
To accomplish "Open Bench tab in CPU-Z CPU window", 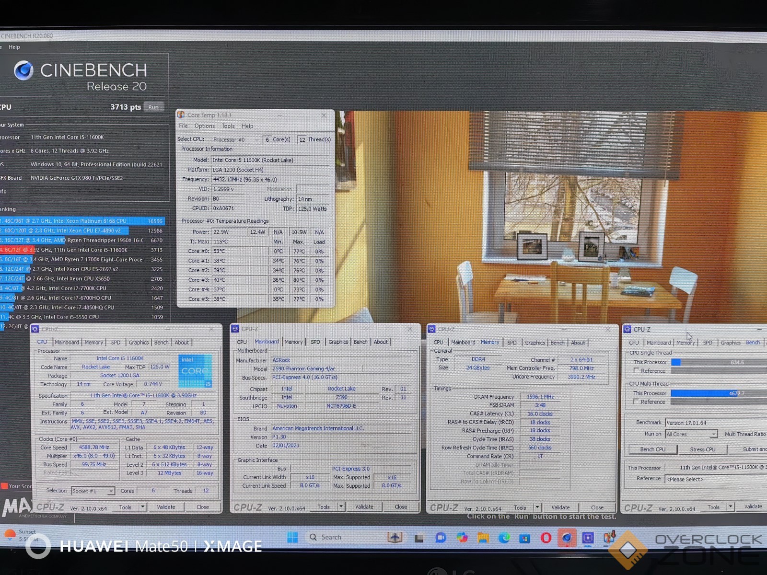I will 162,342.
